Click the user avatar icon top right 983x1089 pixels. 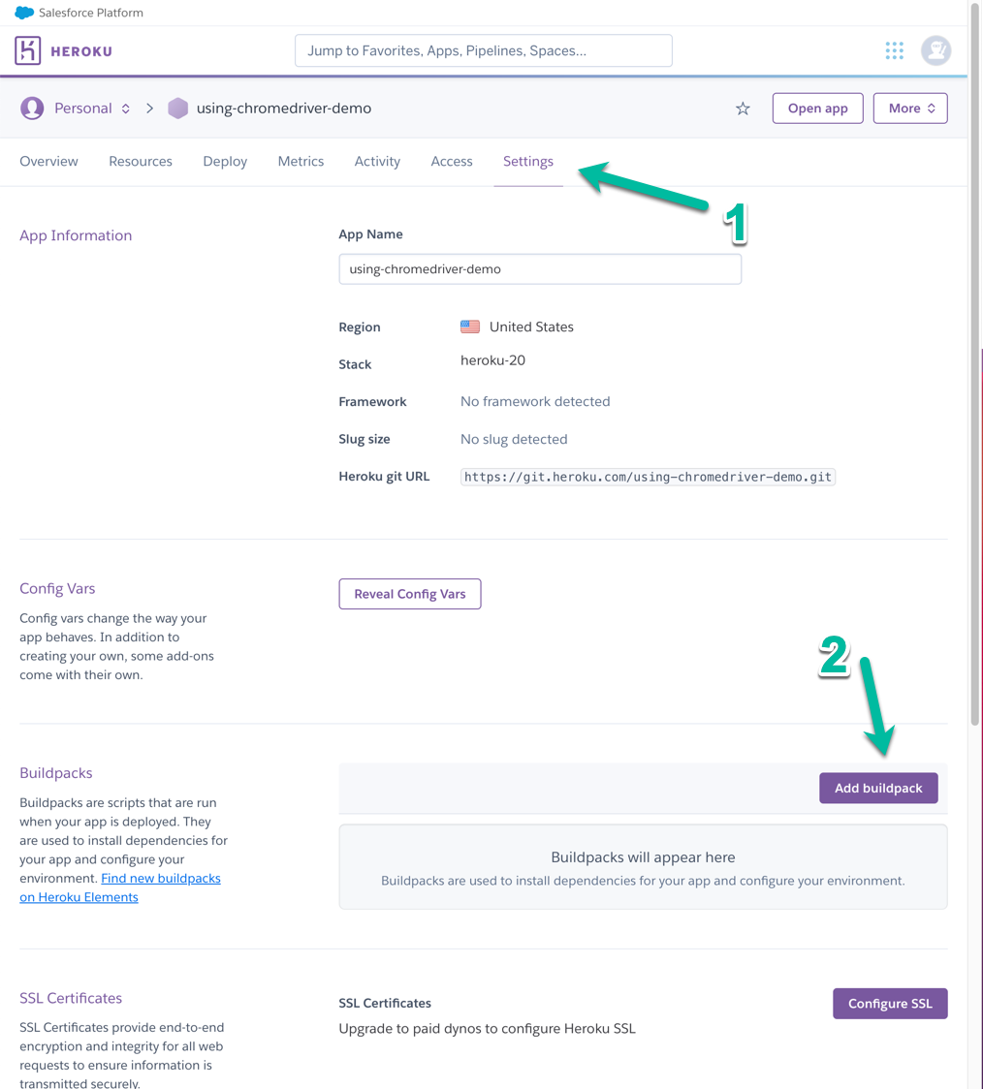click(935, 50)
